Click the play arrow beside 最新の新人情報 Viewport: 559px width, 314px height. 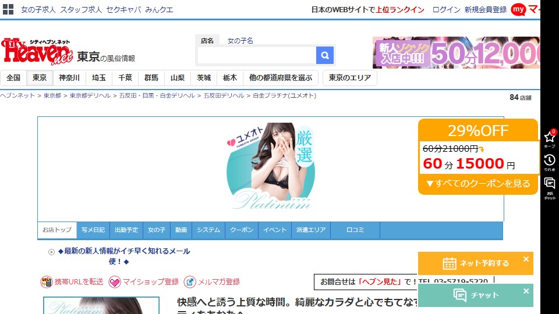51,252
